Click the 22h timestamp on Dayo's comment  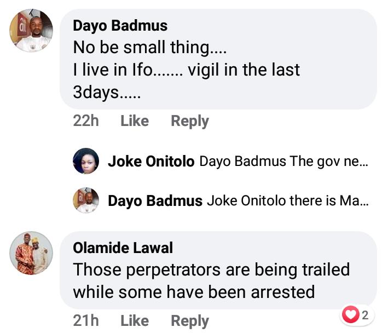pos(86,120)
